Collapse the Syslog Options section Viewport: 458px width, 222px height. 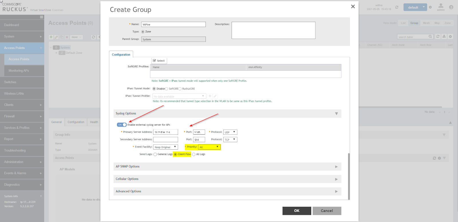coord(336,114)
